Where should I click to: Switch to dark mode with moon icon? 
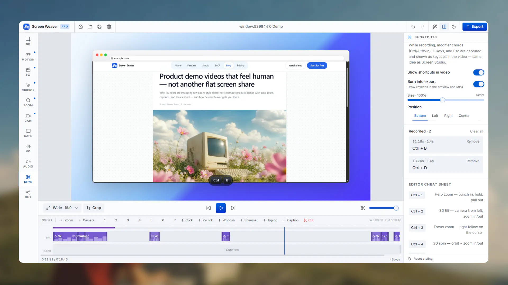(454, 27)
